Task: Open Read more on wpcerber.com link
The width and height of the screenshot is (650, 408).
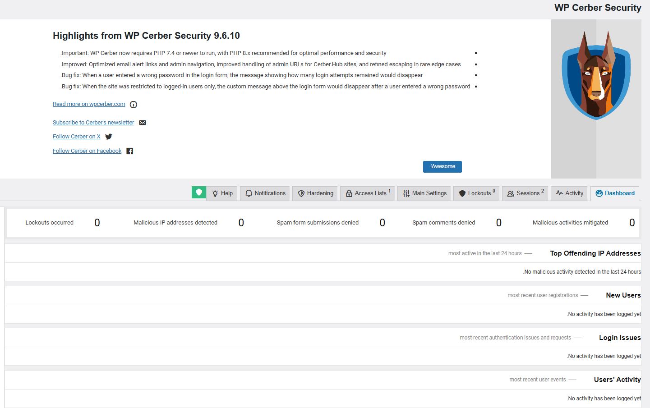Action: point(89,104)
